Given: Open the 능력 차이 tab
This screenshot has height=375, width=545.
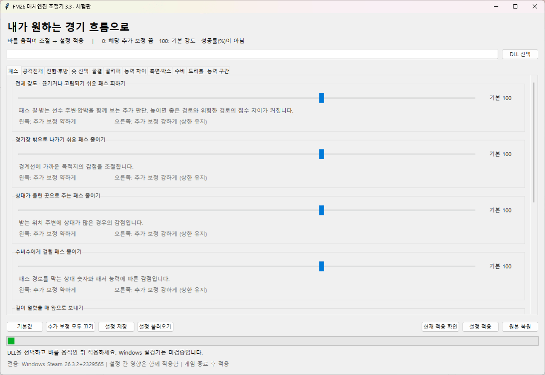Looking at the screenshot, I should pyautogui.click(x=135, y=71).
